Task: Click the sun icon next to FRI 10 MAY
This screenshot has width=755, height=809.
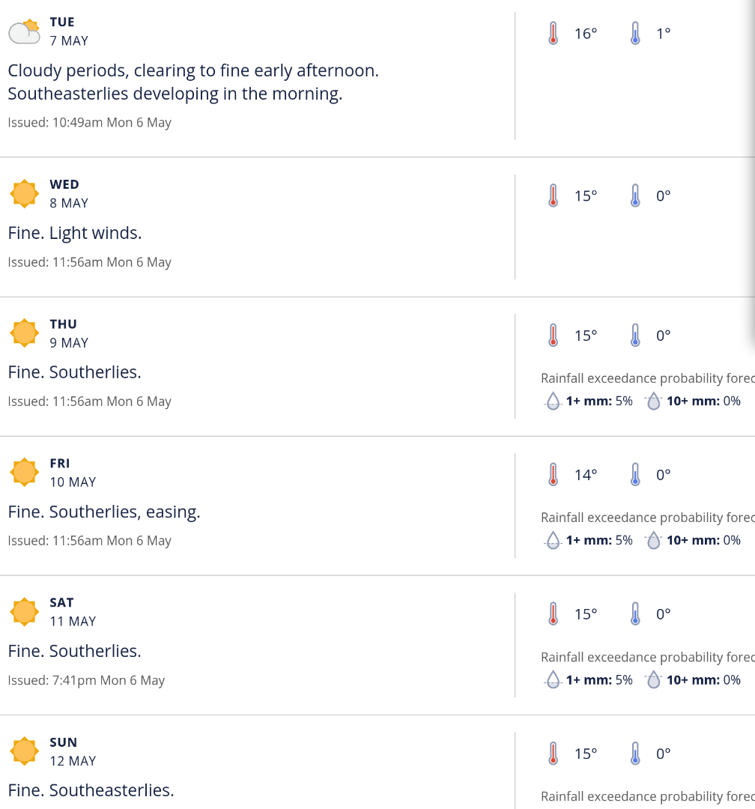Action: coord(24,472)
